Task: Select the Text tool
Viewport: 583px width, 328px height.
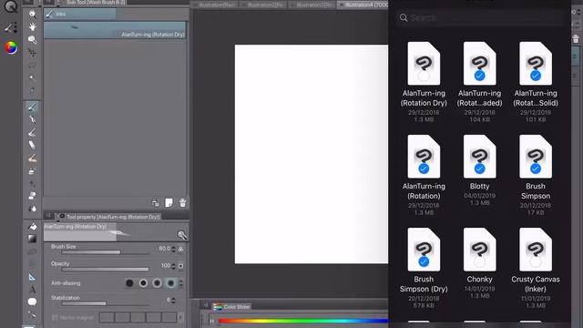Action: click(x=33, y=290)
